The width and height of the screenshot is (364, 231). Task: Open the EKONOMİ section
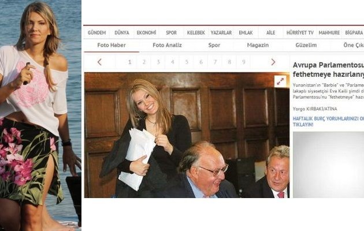[x=146, y=33]
